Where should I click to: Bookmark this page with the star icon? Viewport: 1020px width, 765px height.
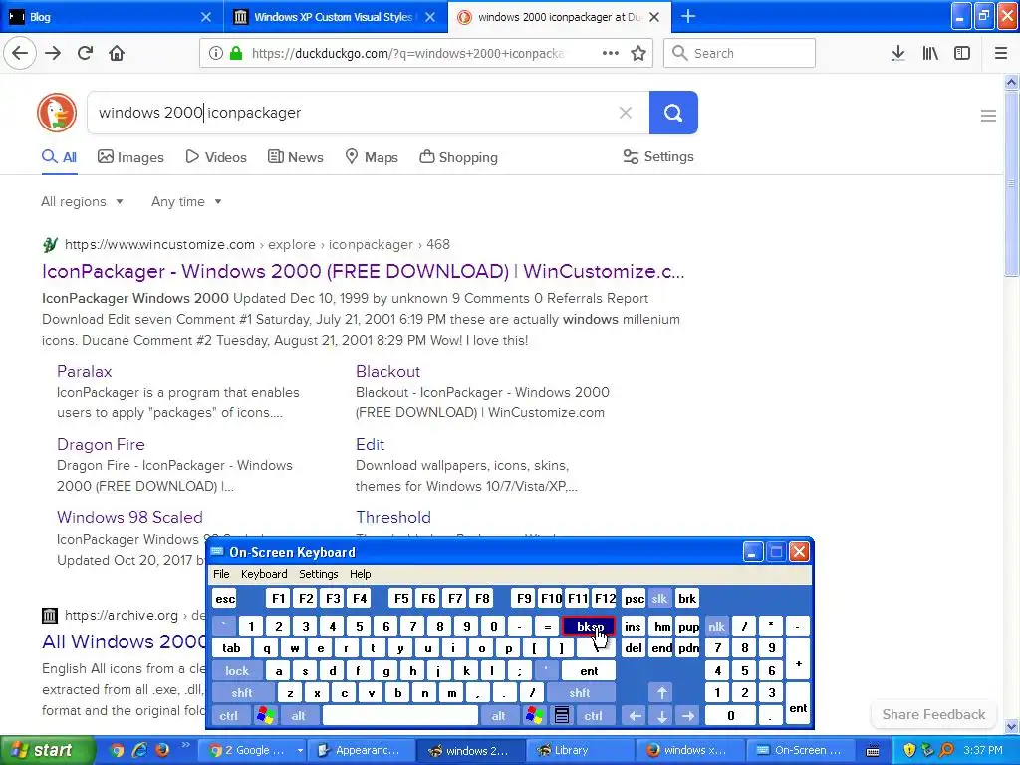638,54
